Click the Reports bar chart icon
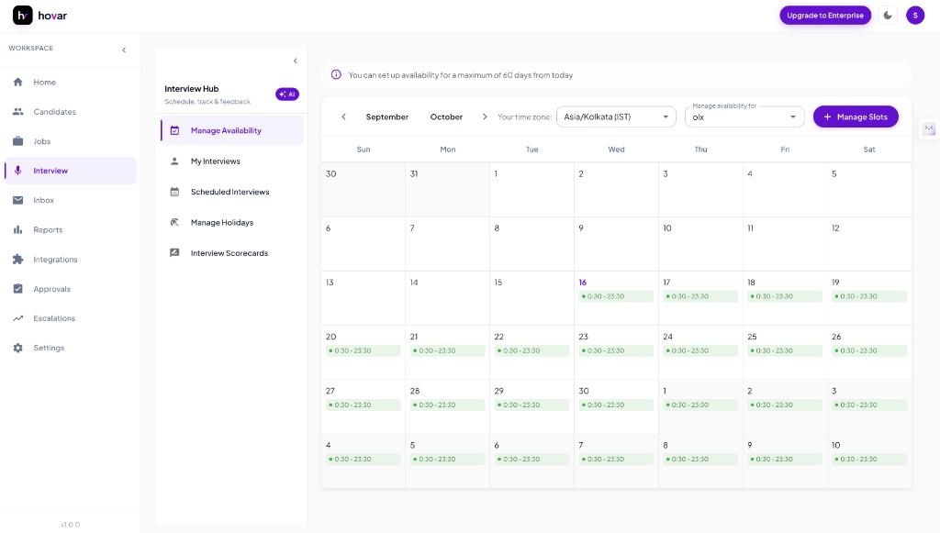The width and height of the screenshot is (940, 533). [x=18, y=229]
